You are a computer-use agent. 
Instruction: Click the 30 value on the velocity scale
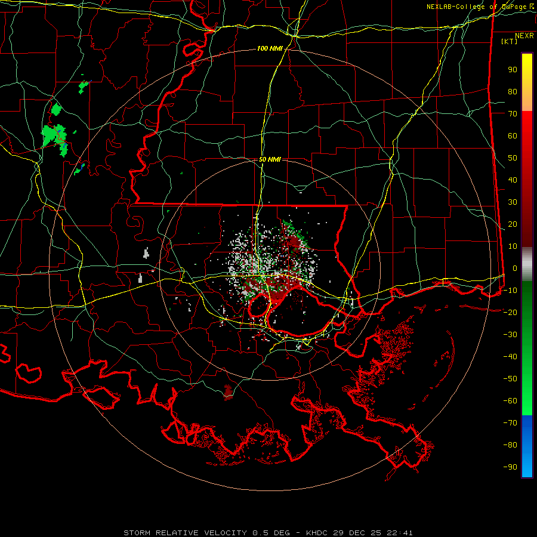(513, 202)
